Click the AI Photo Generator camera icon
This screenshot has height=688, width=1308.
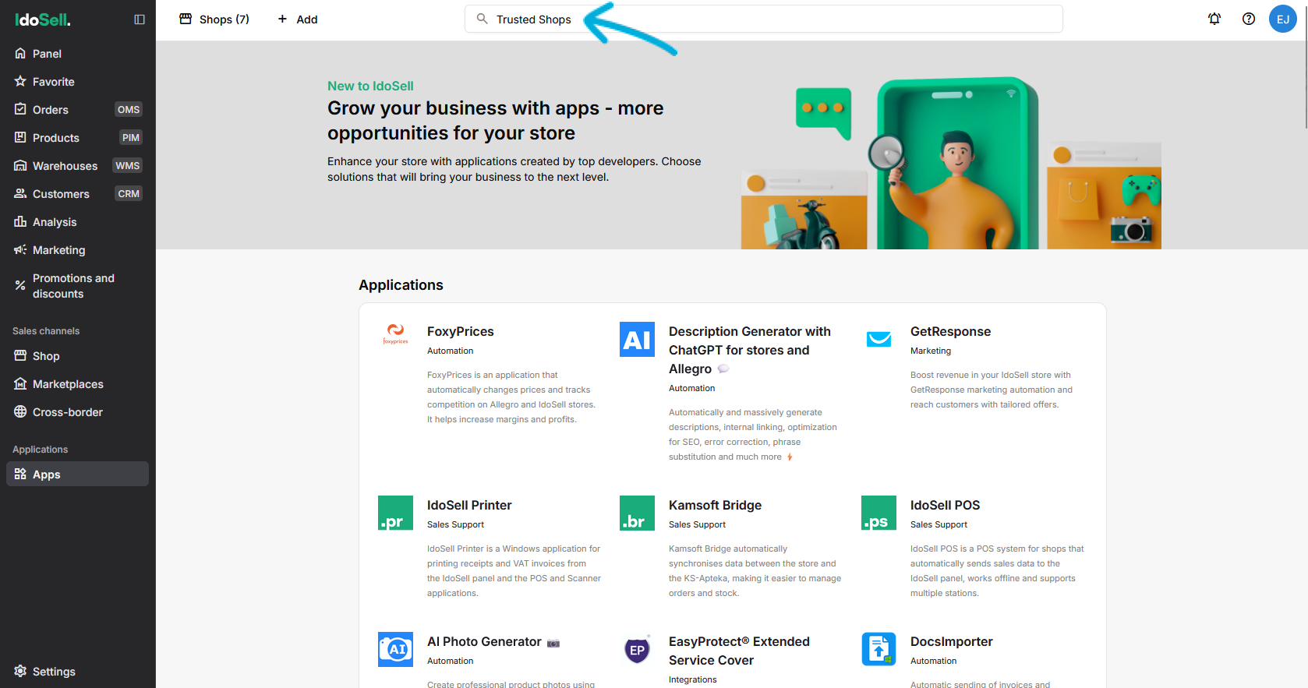(x=395, y=649)
